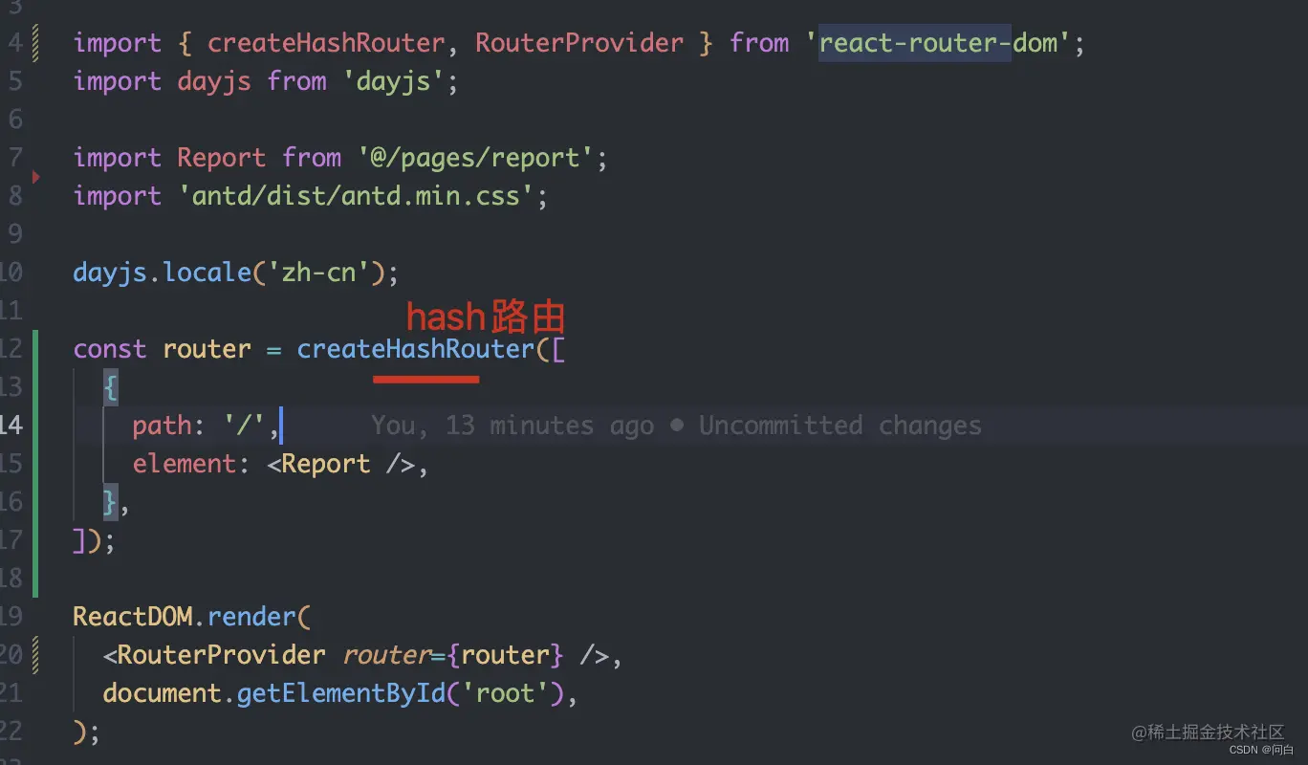Click RouterProvider in the line 4 import

(x=579, y=43)
